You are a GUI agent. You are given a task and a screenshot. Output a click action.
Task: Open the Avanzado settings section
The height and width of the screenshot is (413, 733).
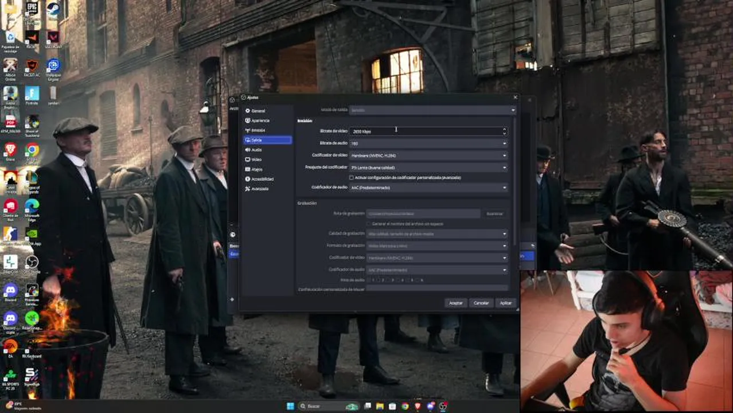pos(268,189)
